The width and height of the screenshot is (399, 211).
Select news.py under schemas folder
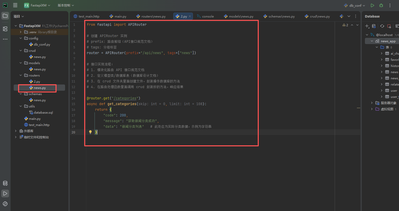click(x=37, y=100)
